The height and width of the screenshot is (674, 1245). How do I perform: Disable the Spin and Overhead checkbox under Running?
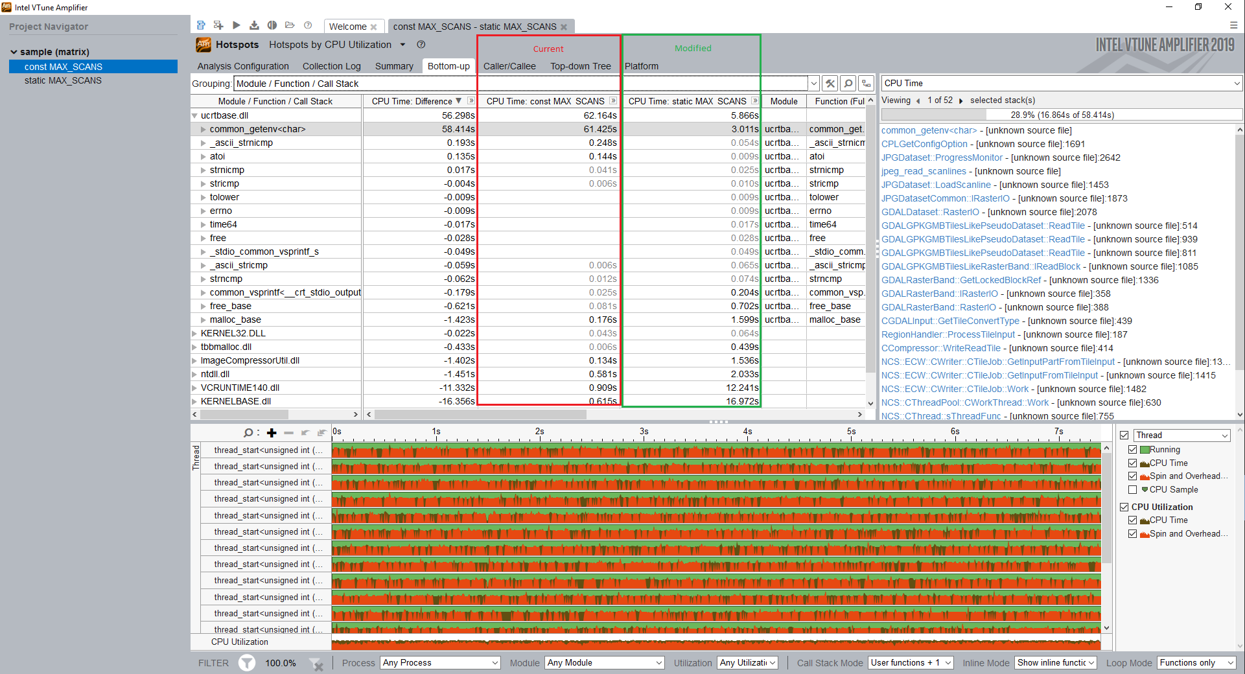click(x=1133, y=476)
